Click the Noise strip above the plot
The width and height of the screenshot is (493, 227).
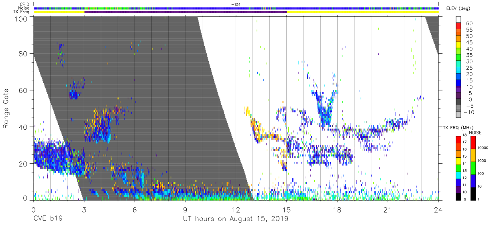236,8
